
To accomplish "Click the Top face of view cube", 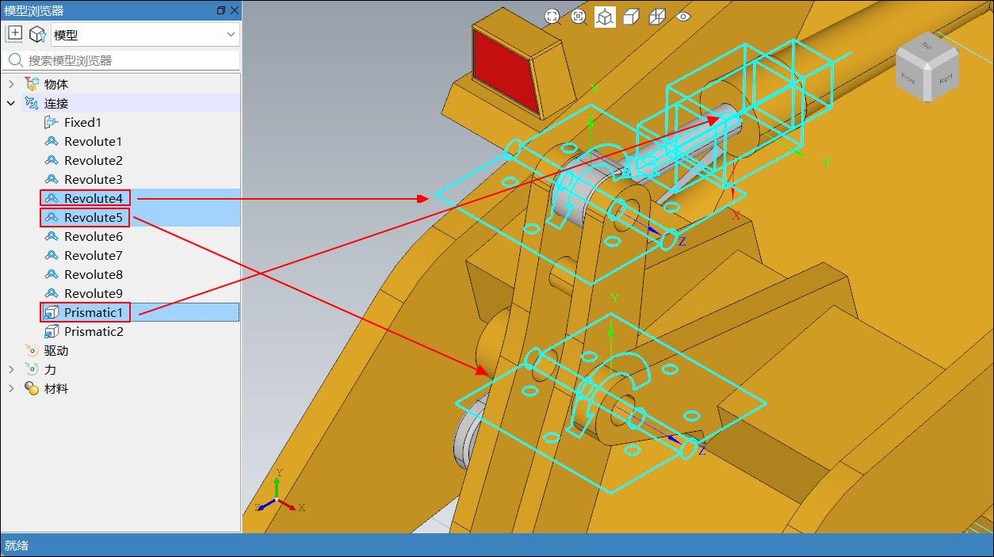I will [925, 48].
